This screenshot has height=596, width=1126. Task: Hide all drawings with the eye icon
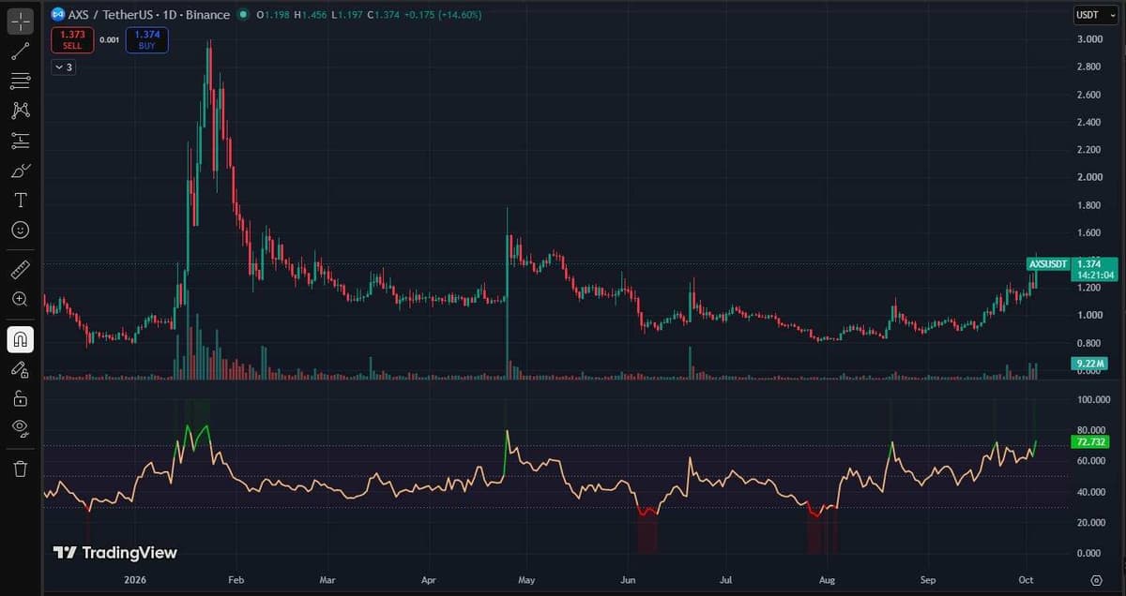21,428
